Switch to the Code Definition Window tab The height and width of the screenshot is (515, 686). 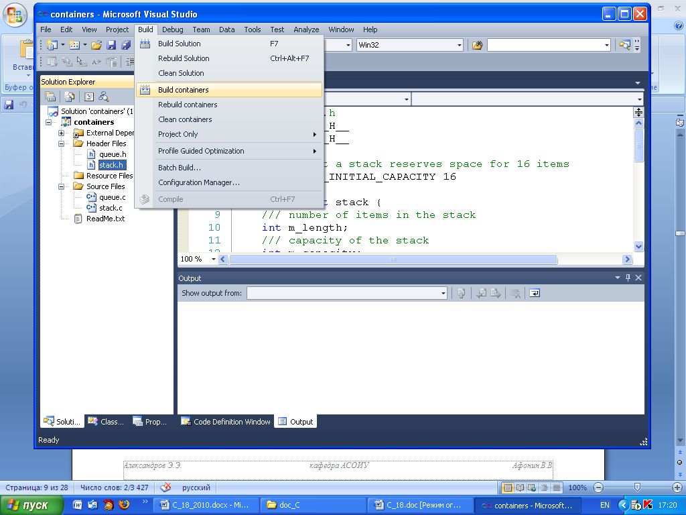tap(226, 422)
